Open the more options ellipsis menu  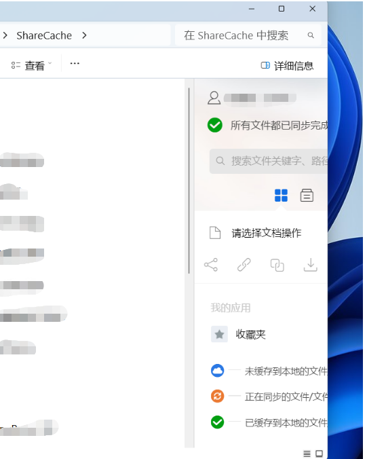point(75,63)
